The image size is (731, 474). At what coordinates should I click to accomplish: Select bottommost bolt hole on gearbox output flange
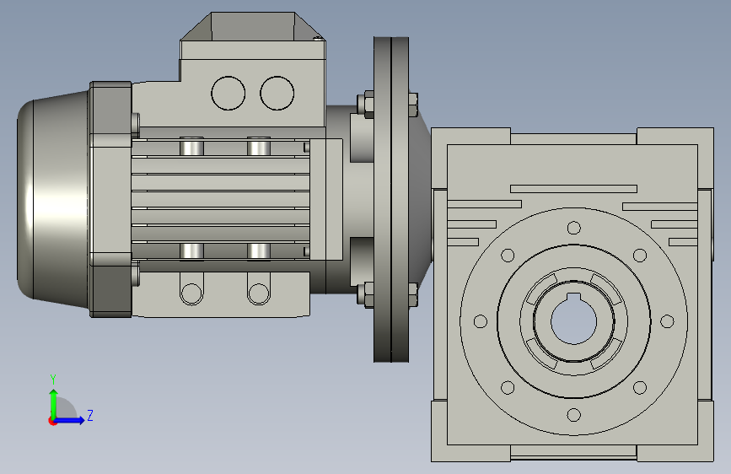(574, 415)
